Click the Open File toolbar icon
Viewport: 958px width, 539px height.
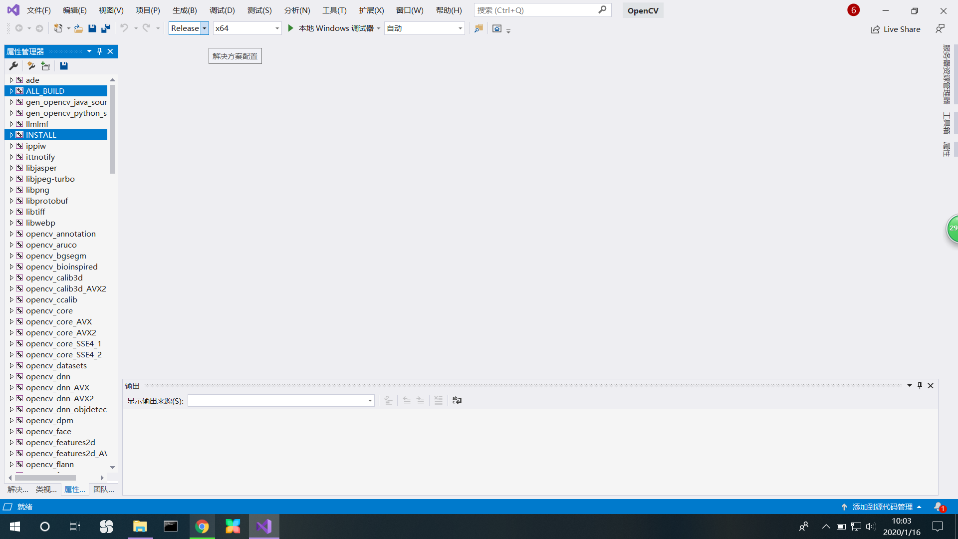click(x=78, y=28)
